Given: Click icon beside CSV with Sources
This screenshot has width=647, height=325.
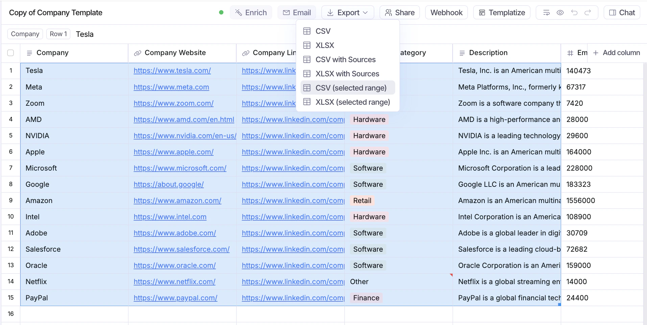Looking at the screenshot, I should [x=307, y=59].
